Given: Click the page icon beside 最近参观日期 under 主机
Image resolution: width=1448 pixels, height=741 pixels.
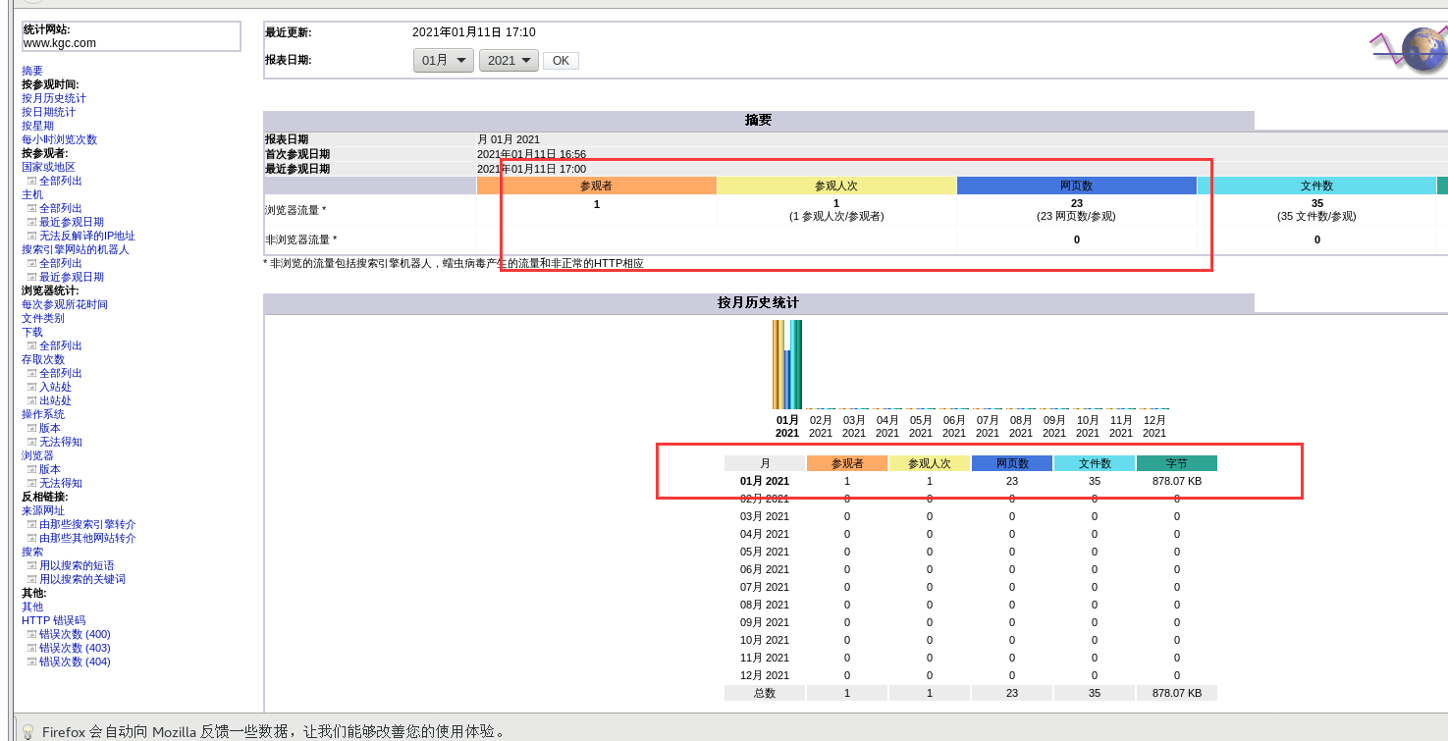Looking at the screenshot, I should [33, 221].
